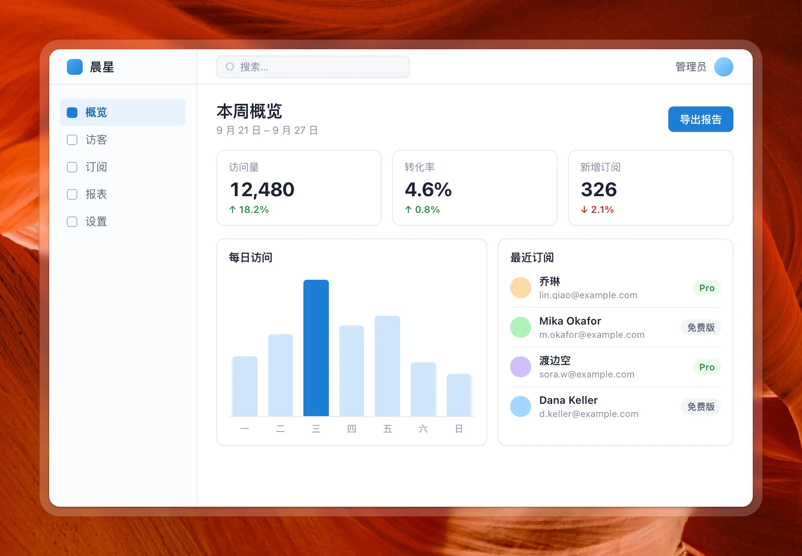Click Dana Keller's 免费版 badge
802x556 pixels.
click(701, 407)
